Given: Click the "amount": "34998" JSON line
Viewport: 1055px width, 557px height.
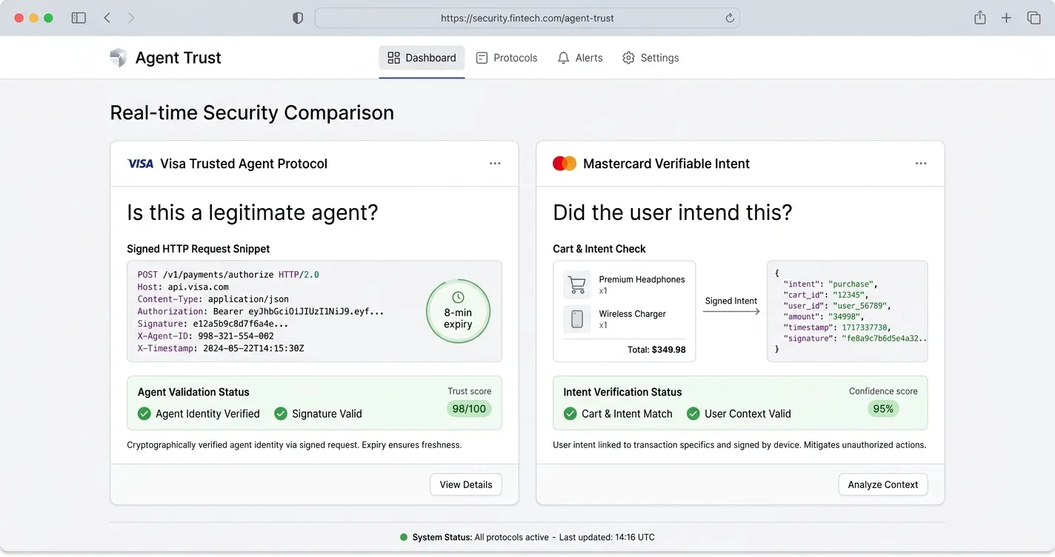Looking at the screenshot, I should pos(824,316).
